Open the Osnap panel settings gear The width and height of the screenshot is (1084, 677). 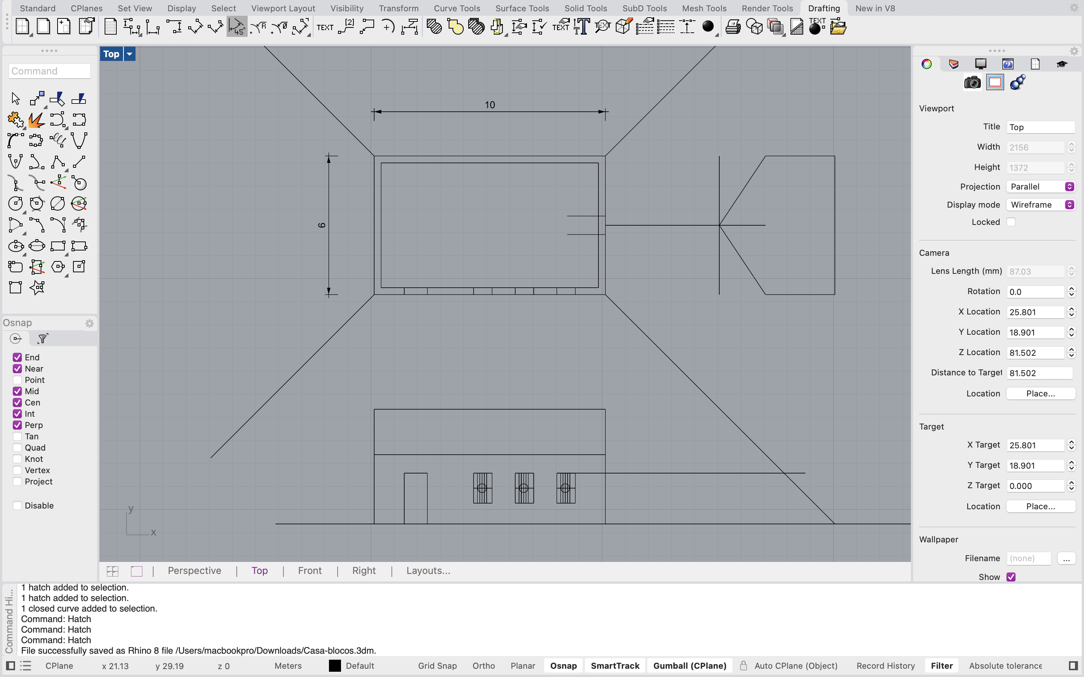(90, 323)
